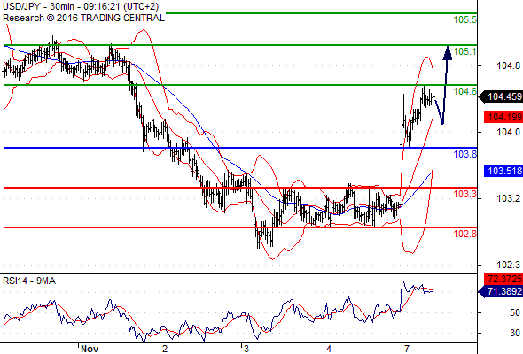Click the 104.6 resistance level label

tap(465, 91)
